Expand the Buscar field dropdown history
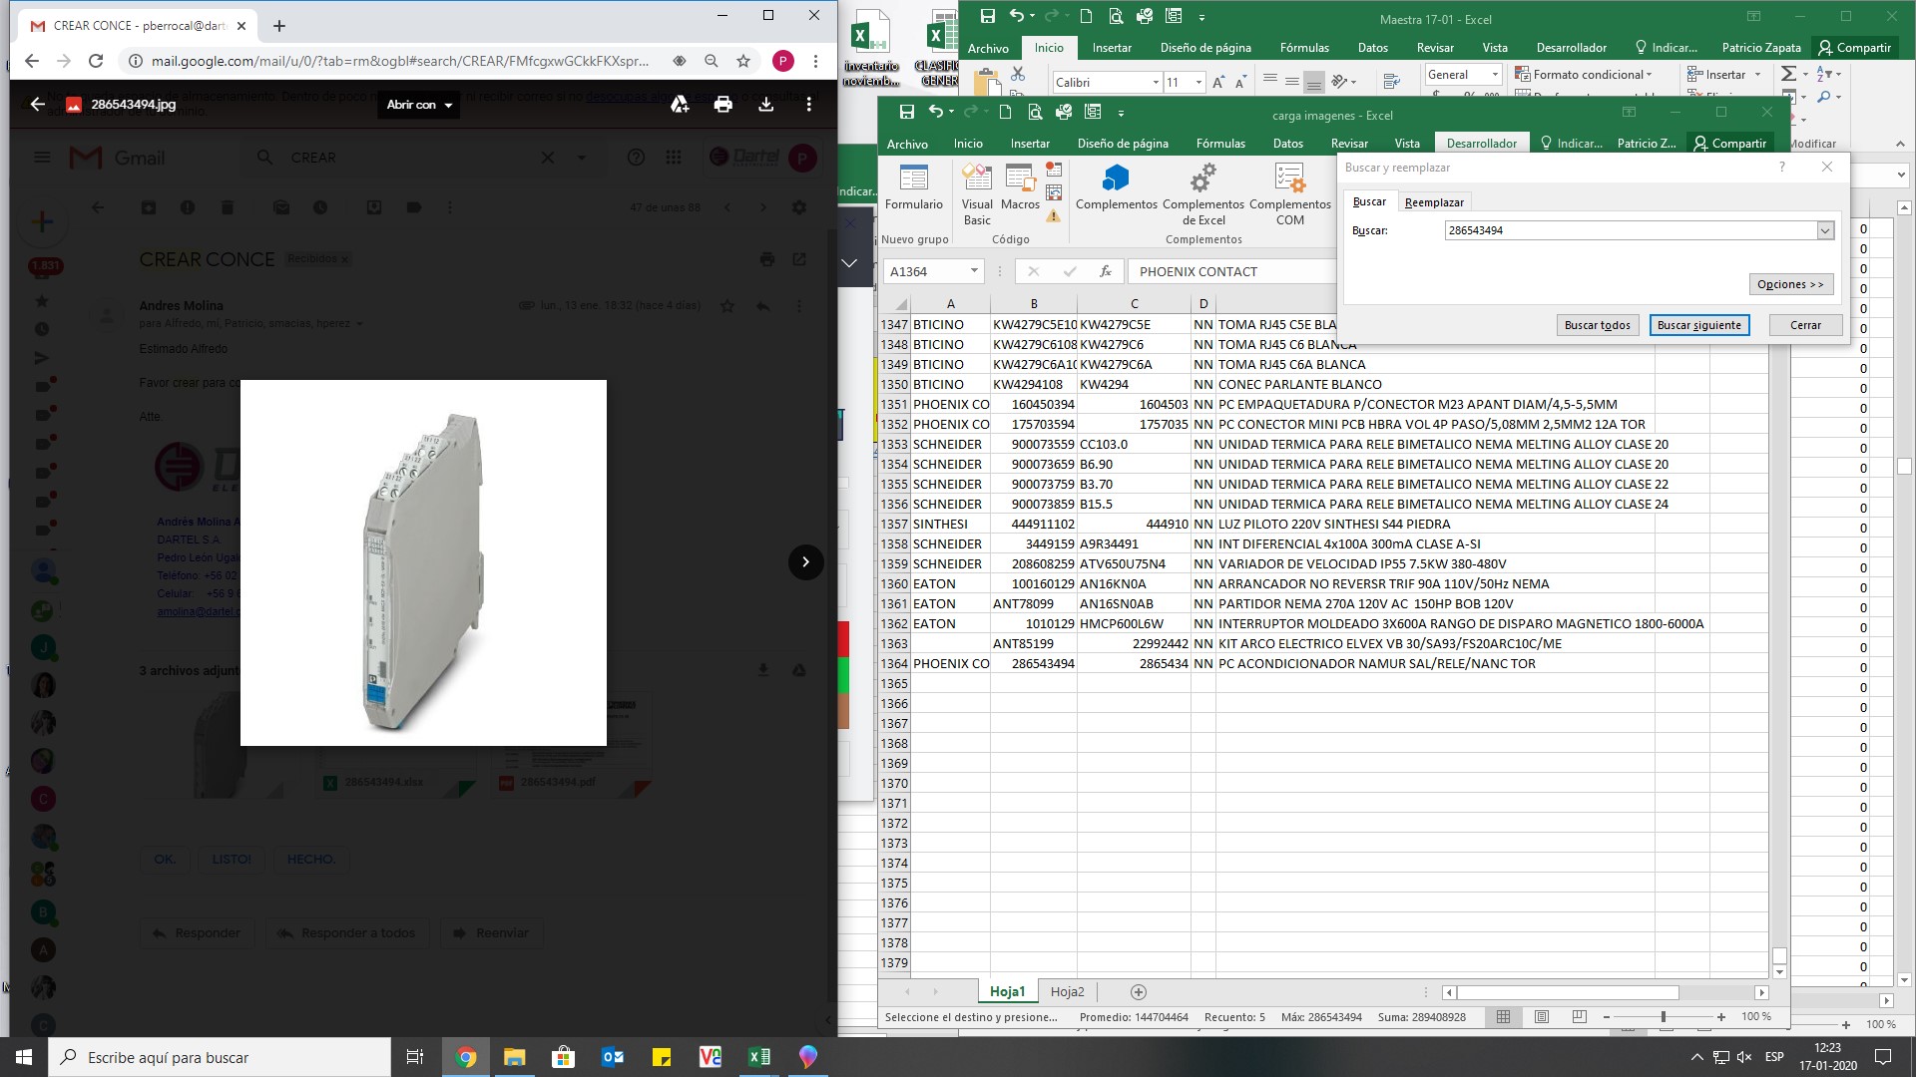The image size is (1916, 1077). click(1824, 230)
